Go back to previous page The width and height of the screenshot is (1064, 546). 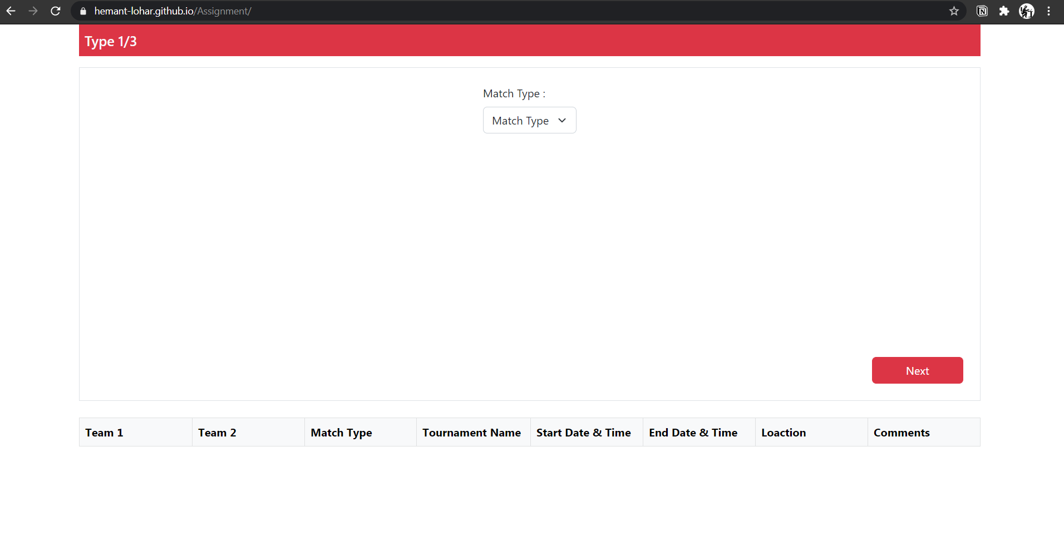coord(11,11)
